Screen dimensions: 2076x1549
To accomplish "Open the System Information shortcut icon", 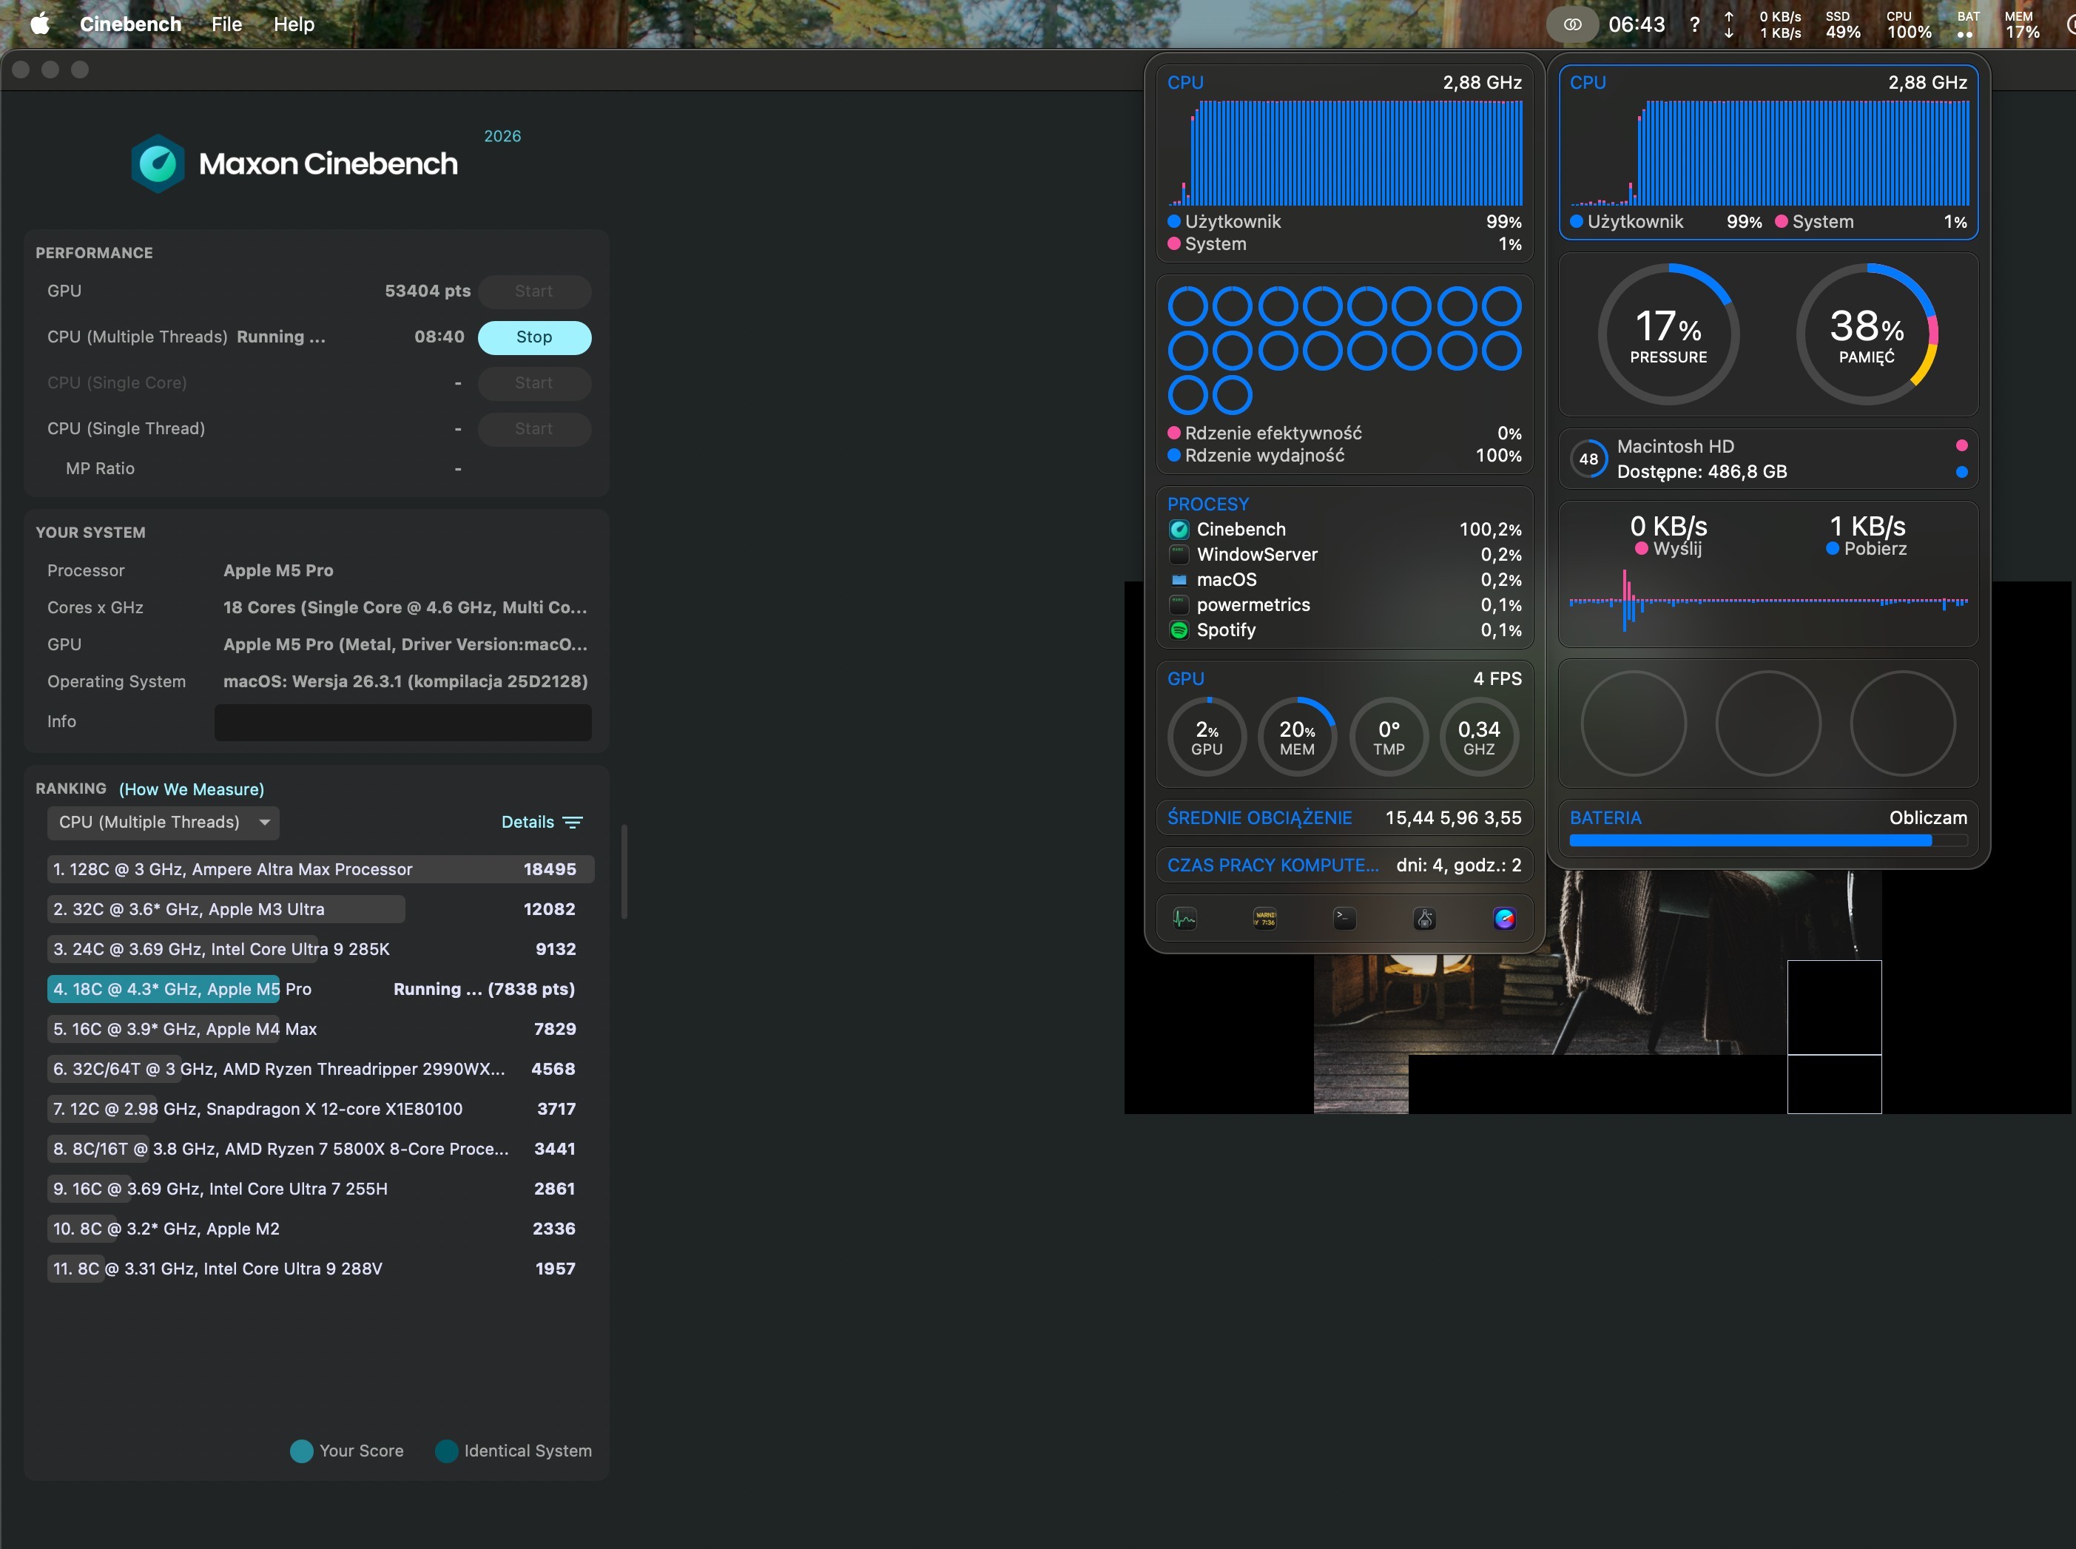I will coord(1423,918).
